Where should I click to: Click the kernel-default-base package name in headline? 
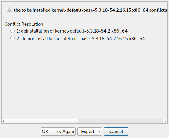(100, 10)
